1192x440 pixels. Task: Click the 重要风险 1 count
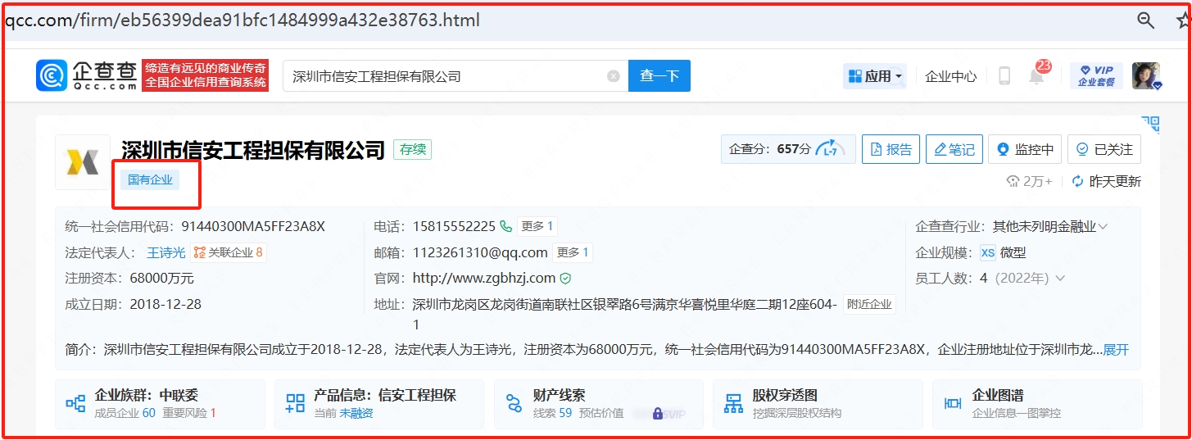[189, 413]
